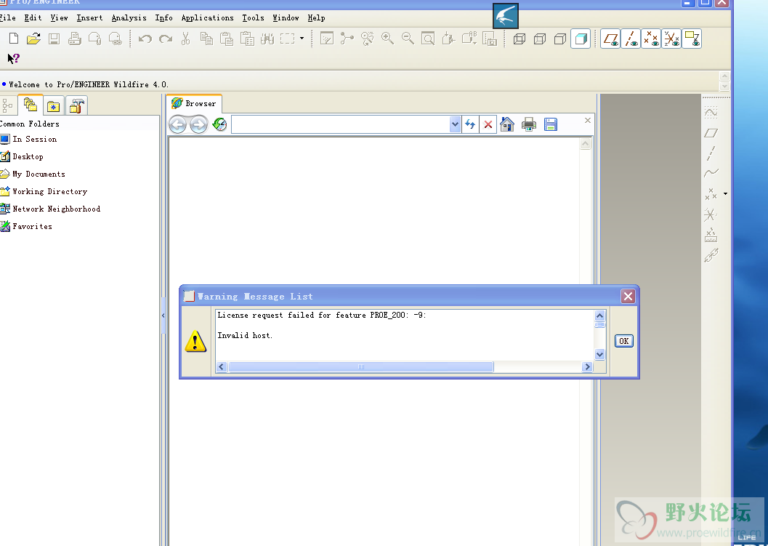Collapse the navigator panel sash arrow
Screen dimensions: 768x546
coord(163,316)
